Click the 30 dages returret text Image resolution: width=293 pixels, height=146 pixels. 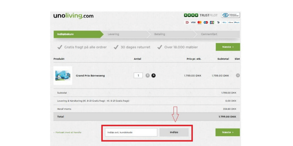pyautogui.click(x=135, y=47)
